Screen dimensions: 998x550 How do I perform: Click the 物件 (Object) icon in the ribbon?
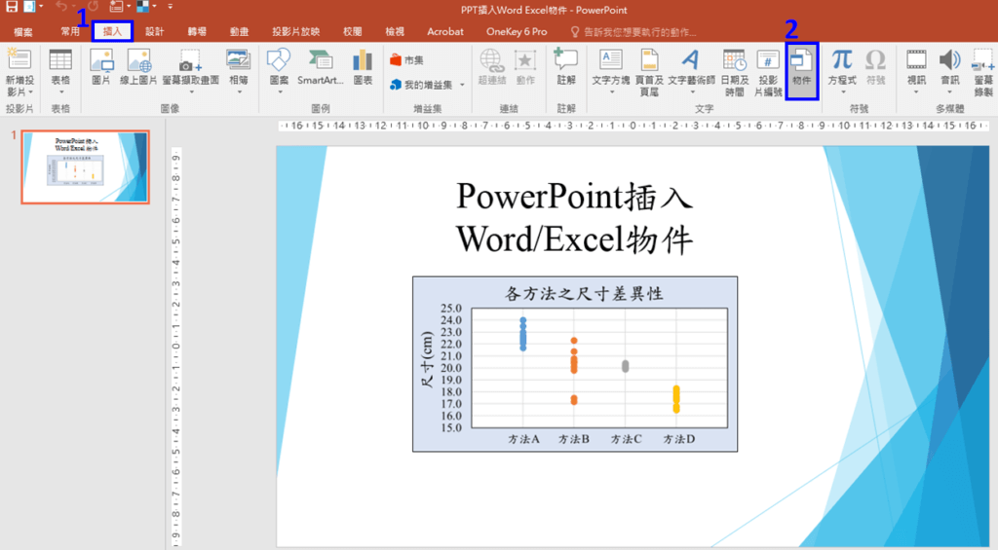801,68
